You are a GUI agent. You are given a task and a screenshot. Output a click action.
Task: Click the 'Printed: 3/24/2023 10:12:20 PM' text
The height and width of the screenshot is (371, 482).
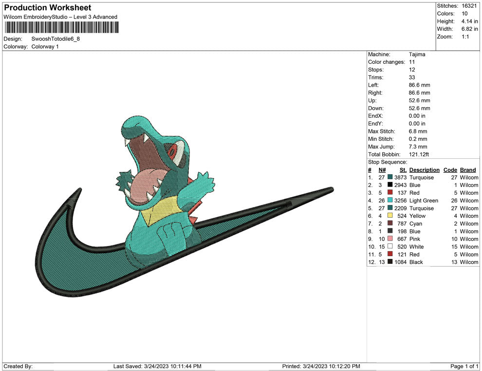pyautogui.click(x=321, y=366)
